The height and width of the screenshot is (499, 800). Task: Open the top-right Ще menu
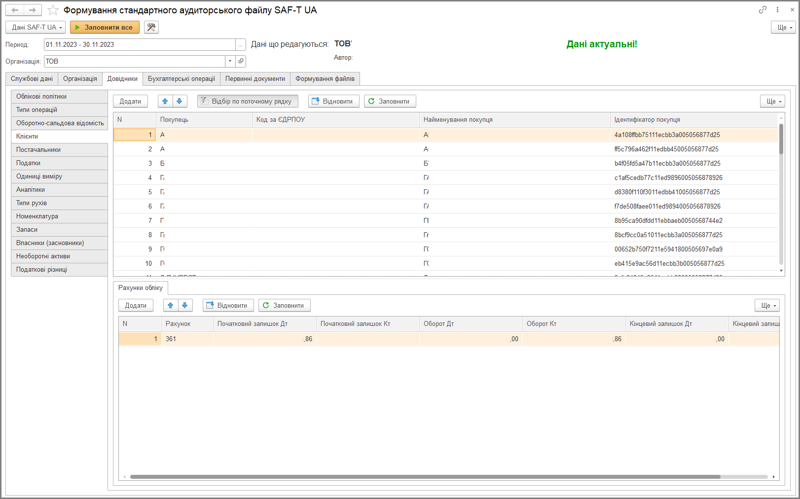(784, 27)
